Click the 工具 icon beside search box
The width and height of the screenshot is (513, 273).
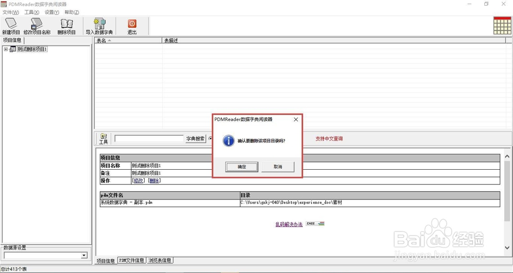tap(104, 139)
